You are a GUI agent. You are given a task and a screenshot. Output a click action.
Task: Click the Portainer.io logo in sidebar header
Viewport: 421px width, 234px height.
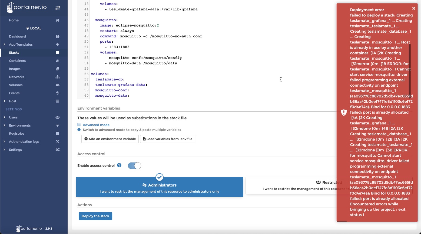(26, 8)
